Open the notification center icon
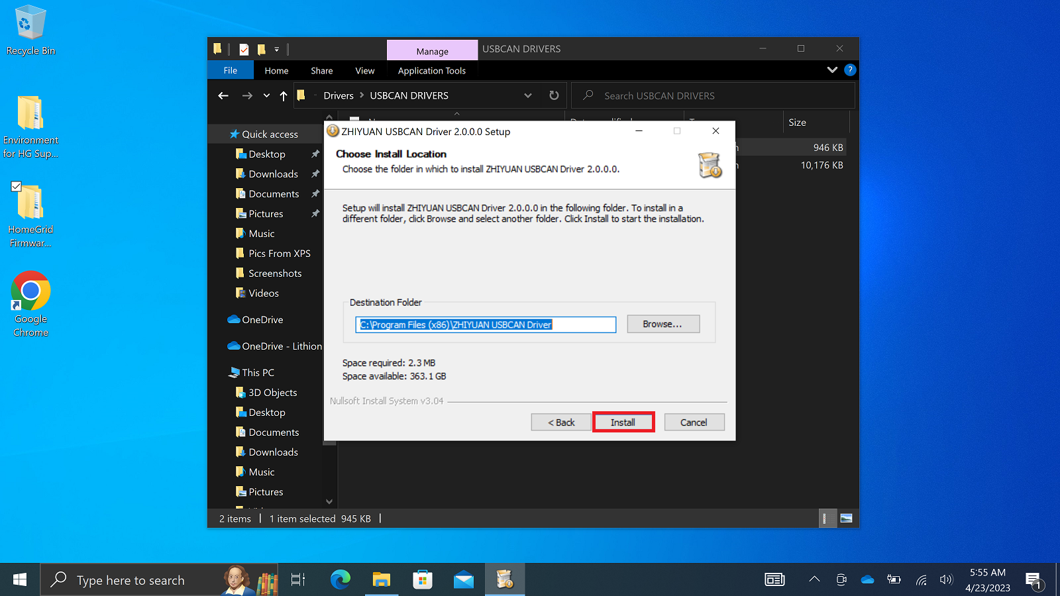 pyautogui.click(x=1034, y=581)
